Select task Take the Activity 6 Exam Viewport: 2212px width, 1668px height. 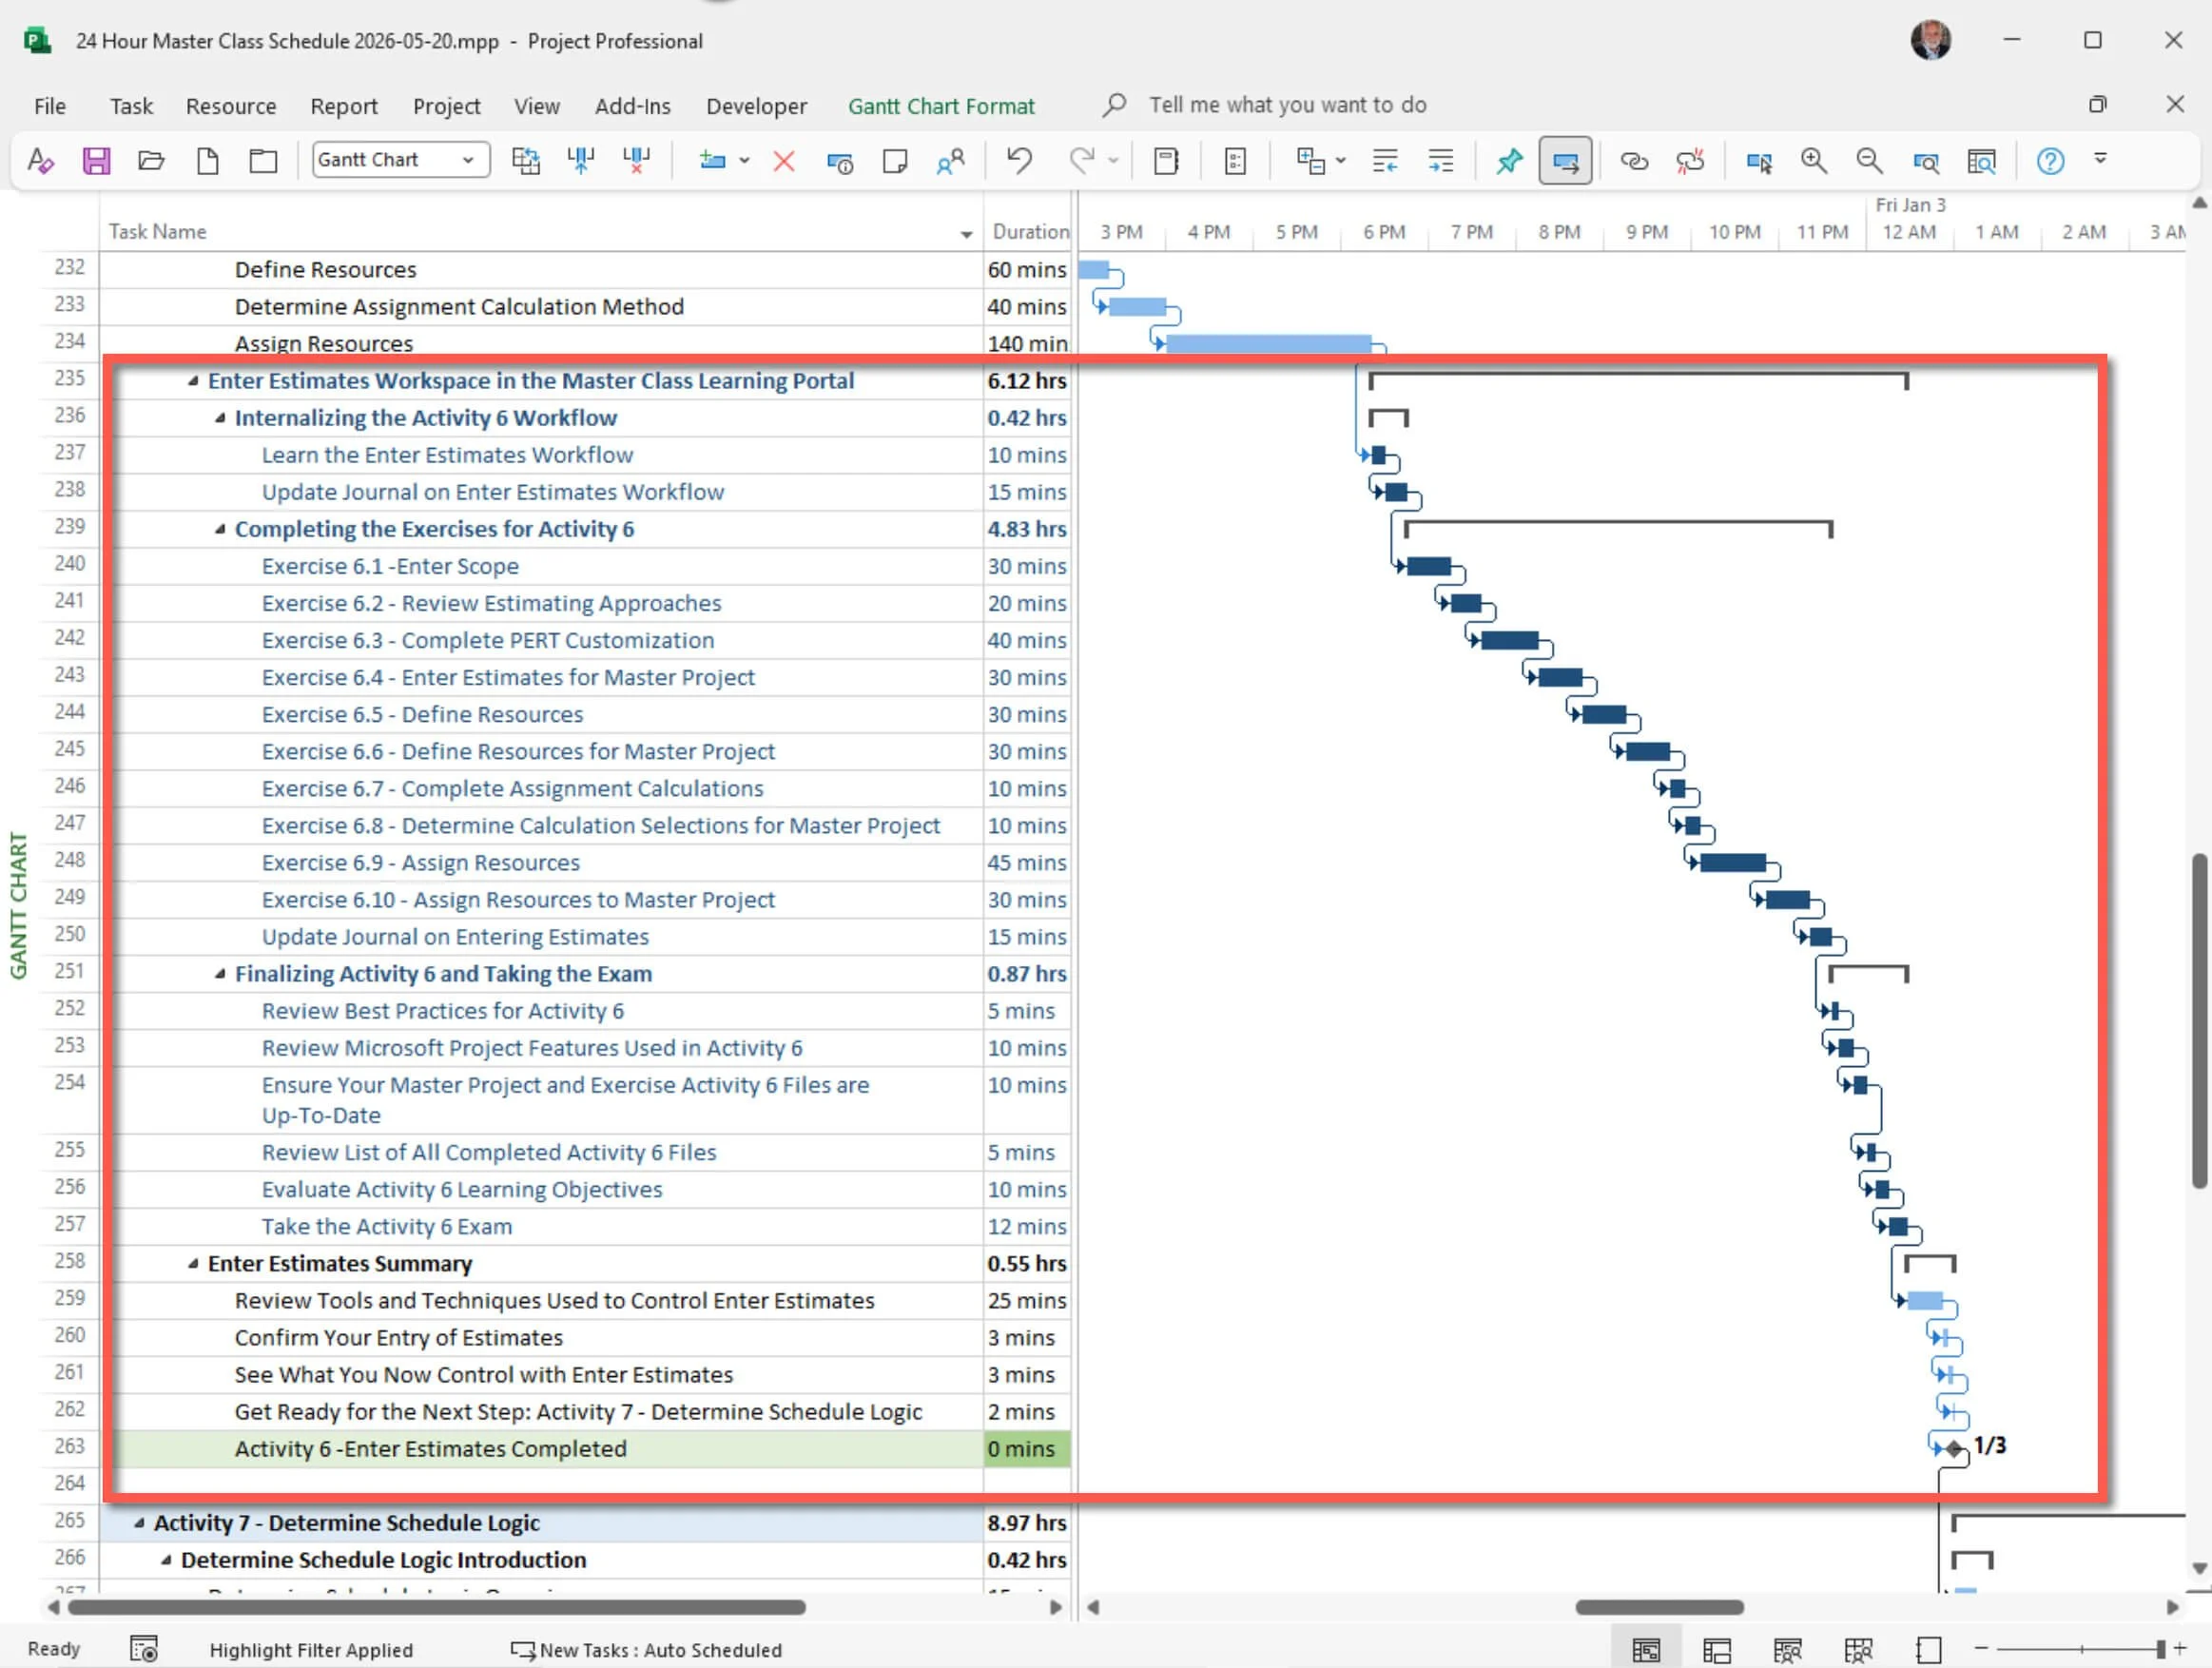386,1227
